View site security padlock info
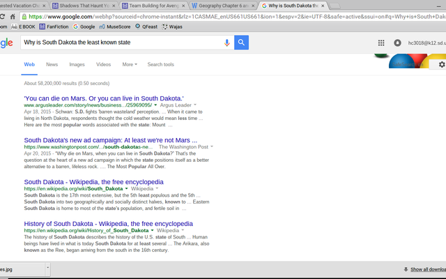 click(24, 17)
